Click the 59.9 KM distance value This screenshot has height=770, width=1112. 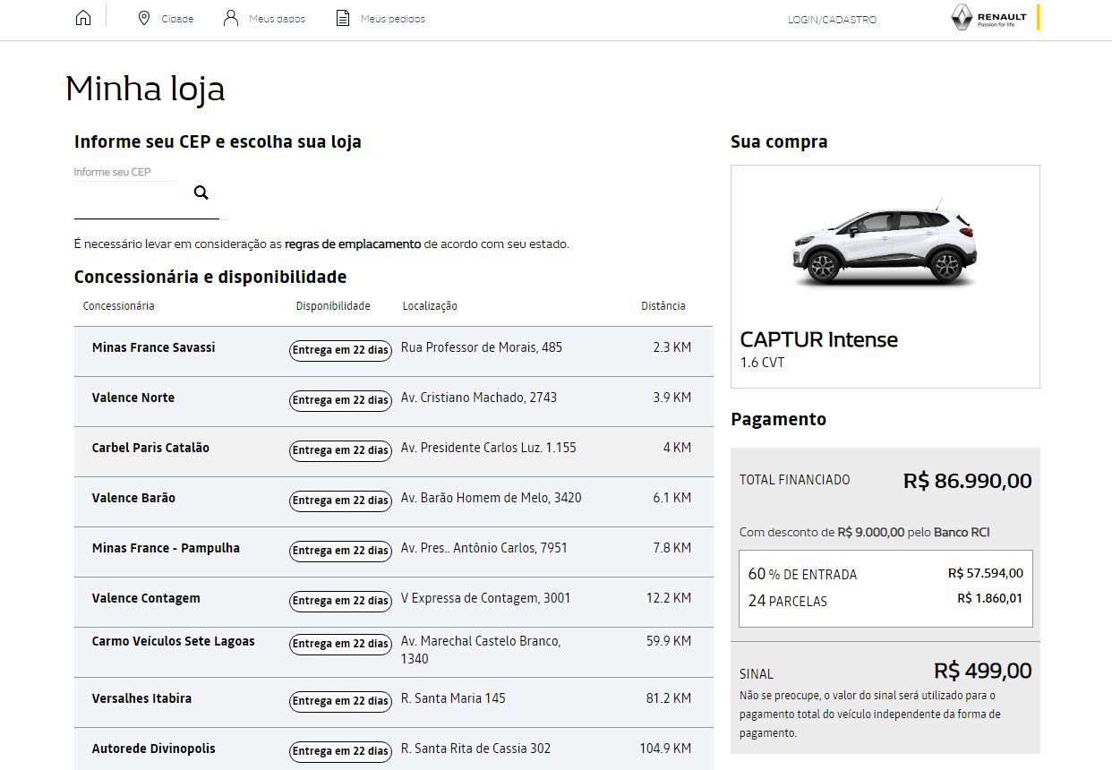tap(669, 641)
